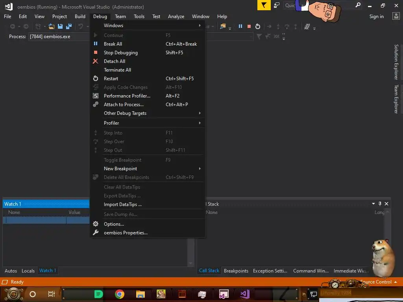
Task: Click the red X Detach All icon in the Debug menu
Action: (x=95, y=61)
